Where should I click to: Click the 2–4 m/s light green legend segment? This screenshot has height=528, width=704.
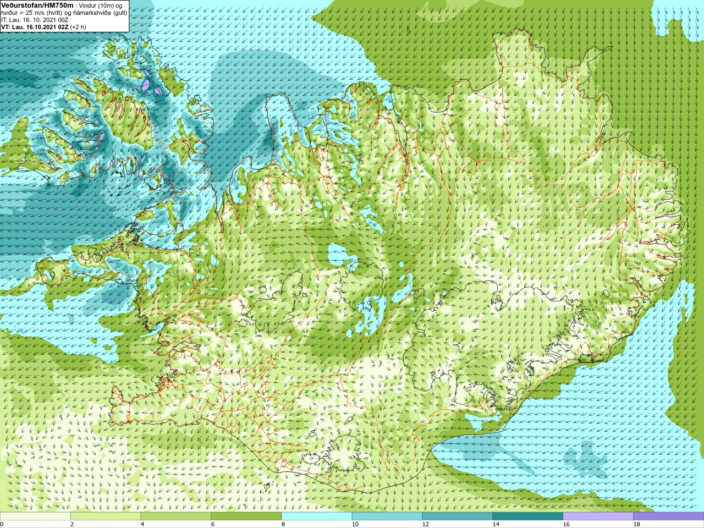tap(106, 516)
